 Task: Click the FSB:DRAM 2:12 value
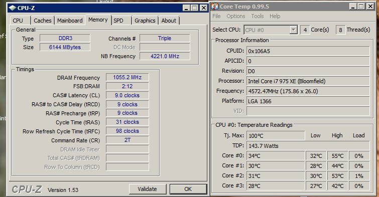pos(128,86)
